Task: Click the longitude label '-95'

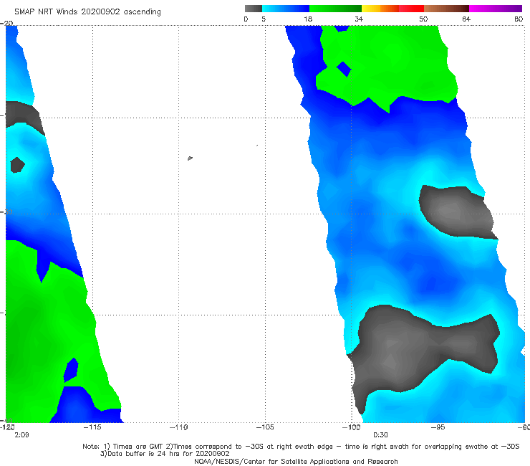Action: [438, 427]
